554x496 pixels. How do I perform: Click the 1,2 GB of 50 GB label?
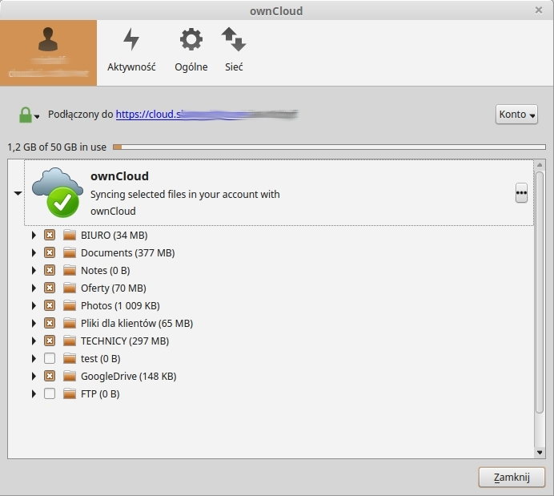coord(57,147)
